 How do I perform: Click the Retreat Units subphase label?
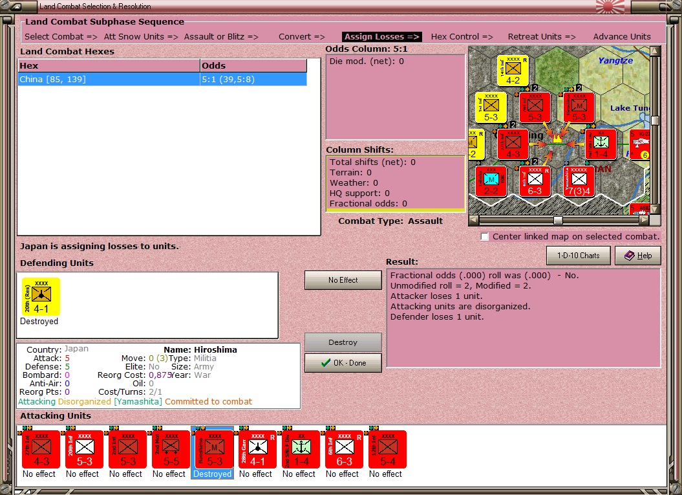(542, 37)
